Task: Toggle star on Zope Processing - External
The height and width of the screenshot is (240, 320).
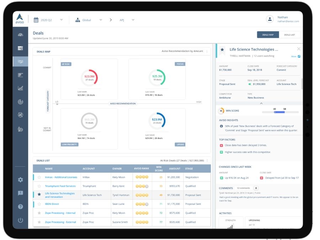Action: point(39,222)
